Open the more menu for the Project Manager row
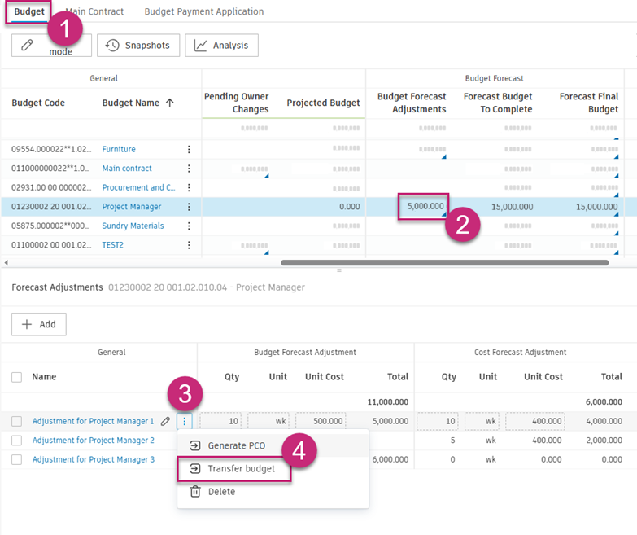The width and height of the screenshot is (637, 535). (x=189, y=207)
